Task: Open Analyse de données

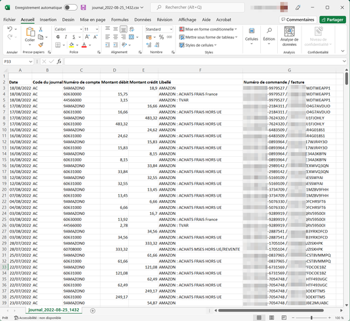Action: click(x=289, y=36)
